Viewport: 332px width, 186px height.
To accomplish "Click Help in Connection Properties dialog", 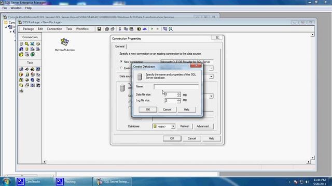I will click(x=212, y=138).
